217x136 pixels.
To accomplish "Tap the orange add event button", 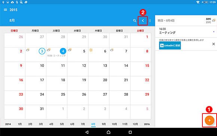I will 210,120.
